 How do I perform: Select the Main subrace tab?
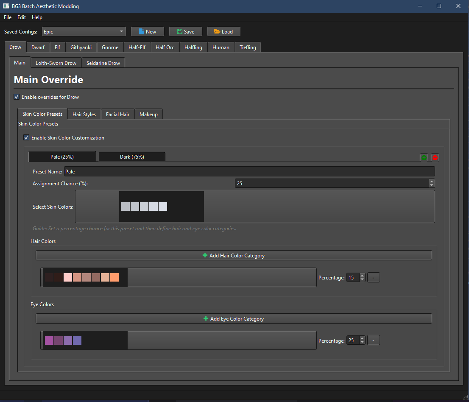20,62
